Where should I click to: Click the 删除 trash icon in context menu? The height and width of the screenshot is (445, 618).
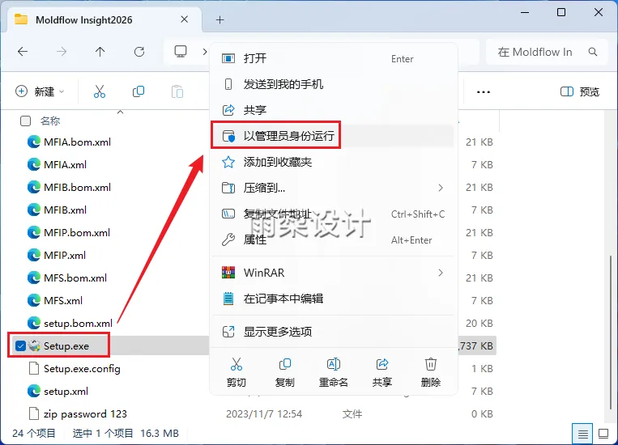pyautogui.click(x=430, y=364)
